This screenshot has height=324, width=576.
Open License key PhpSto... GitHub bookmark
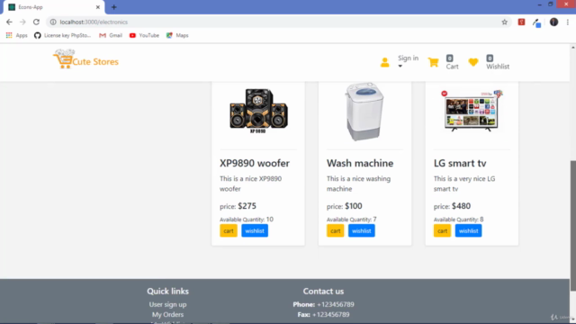[62, 35]
